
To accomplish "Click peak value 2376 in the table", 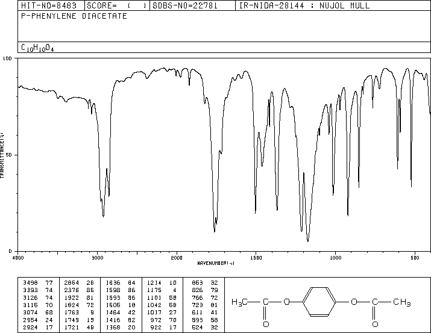I will 72,290.
